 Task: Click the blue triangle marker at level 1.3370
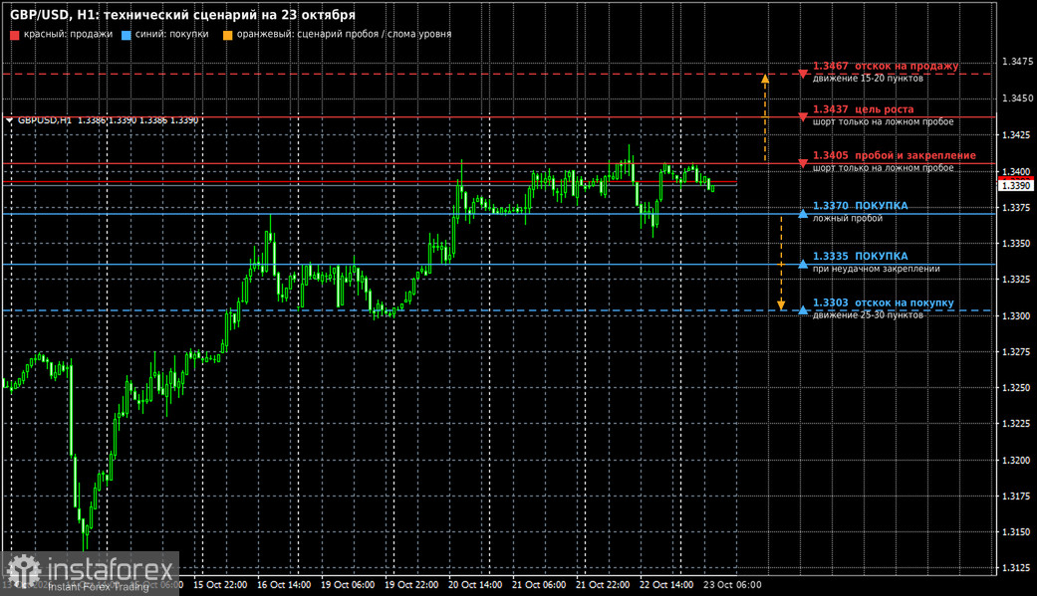(803, 213)
